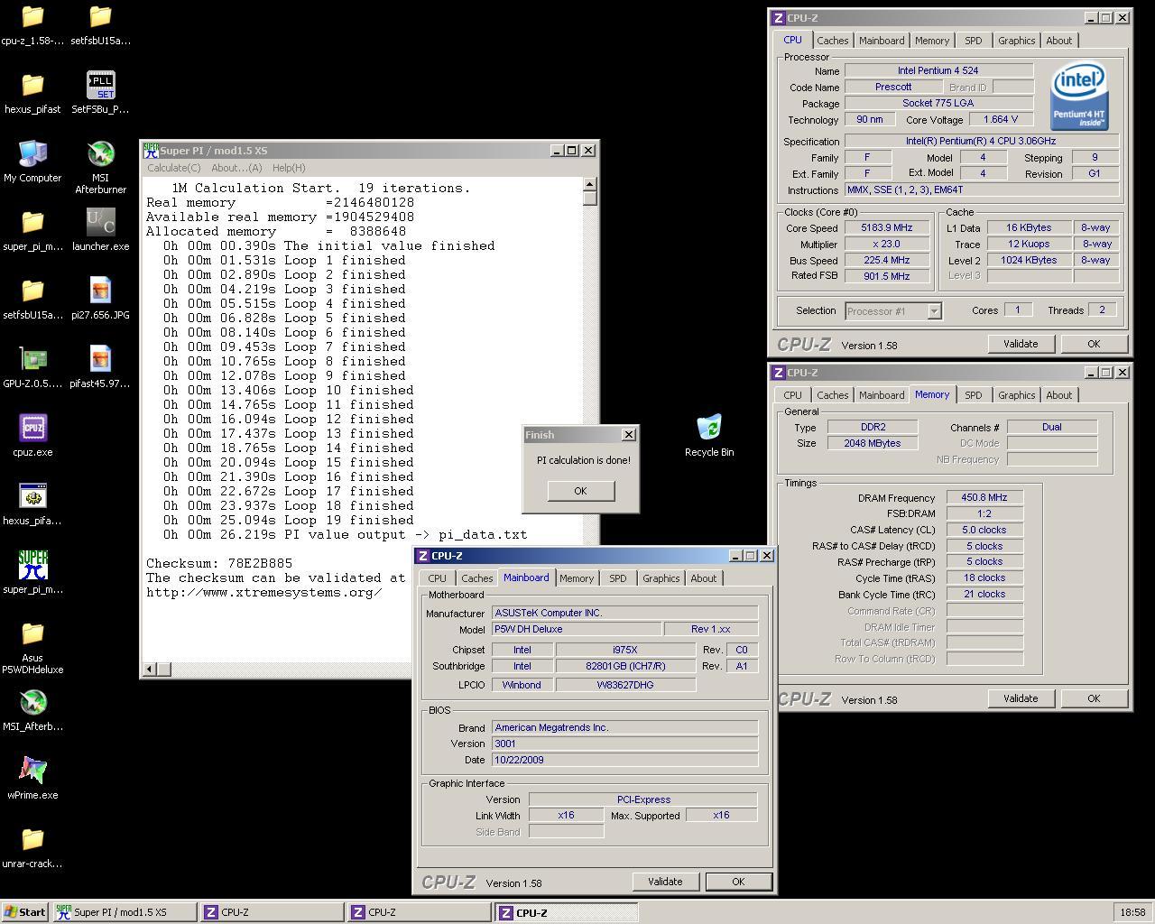Activate the first CPU-Z taskbar button

click(272, 912)
